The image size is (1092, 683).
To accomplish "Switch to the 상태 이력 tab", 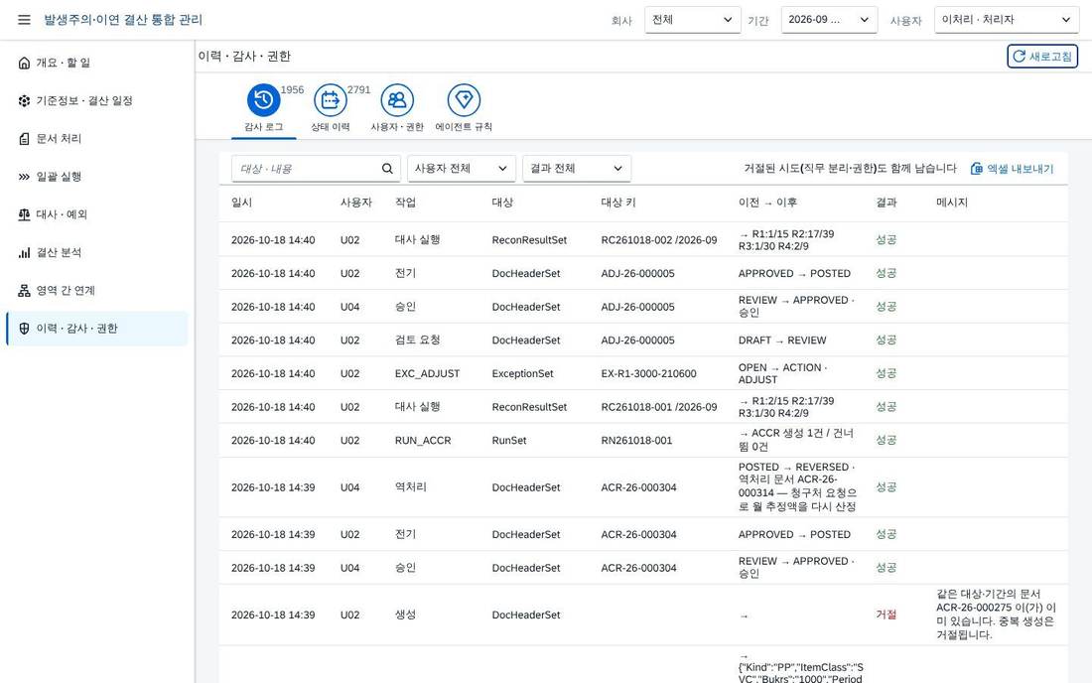I will pyautogui.click(x=331, y=111).
